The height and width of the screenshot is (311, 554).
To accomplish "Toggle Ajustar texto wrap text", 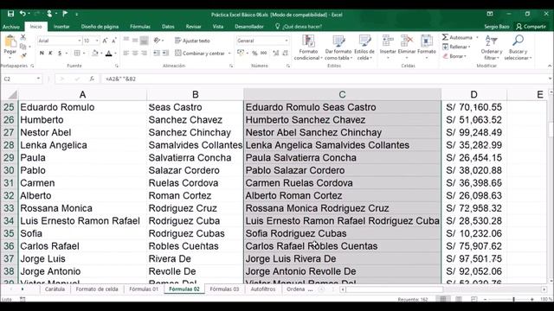I will pyautogui.click(x=192, y=41).
